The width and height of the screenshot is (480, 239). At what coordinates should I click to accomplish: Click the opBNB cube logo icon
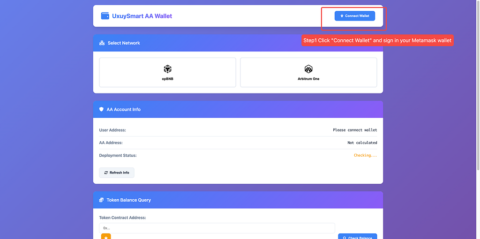click(x=167, y=69)
